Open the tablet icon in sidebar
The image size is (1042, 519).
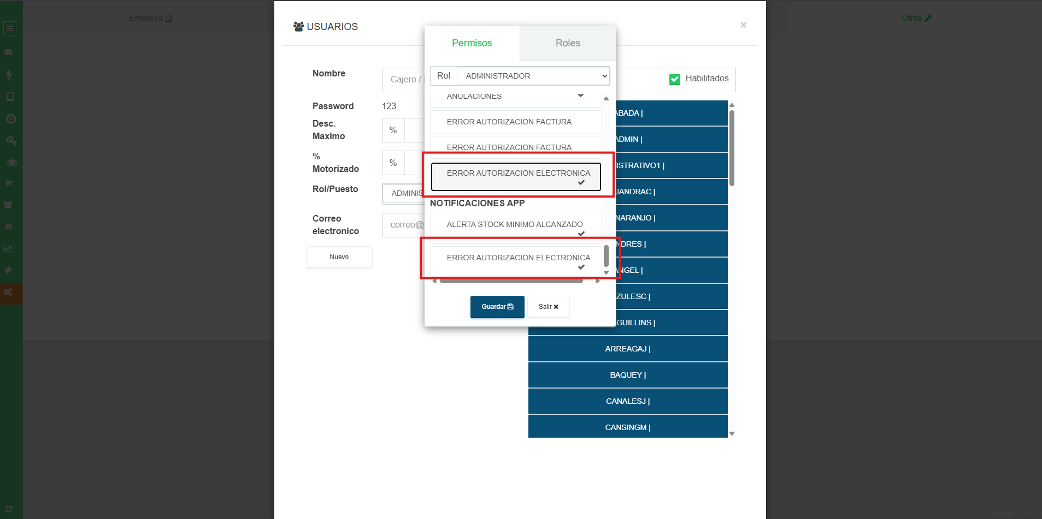[x=10, y=97]
